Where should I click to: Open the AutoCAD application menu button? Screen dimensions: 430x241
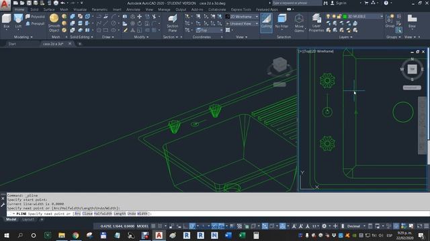pos(5,5)
